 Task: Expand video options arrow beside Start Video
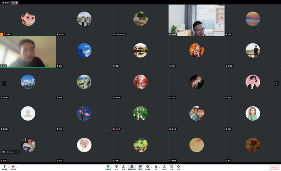pos(17,167)
